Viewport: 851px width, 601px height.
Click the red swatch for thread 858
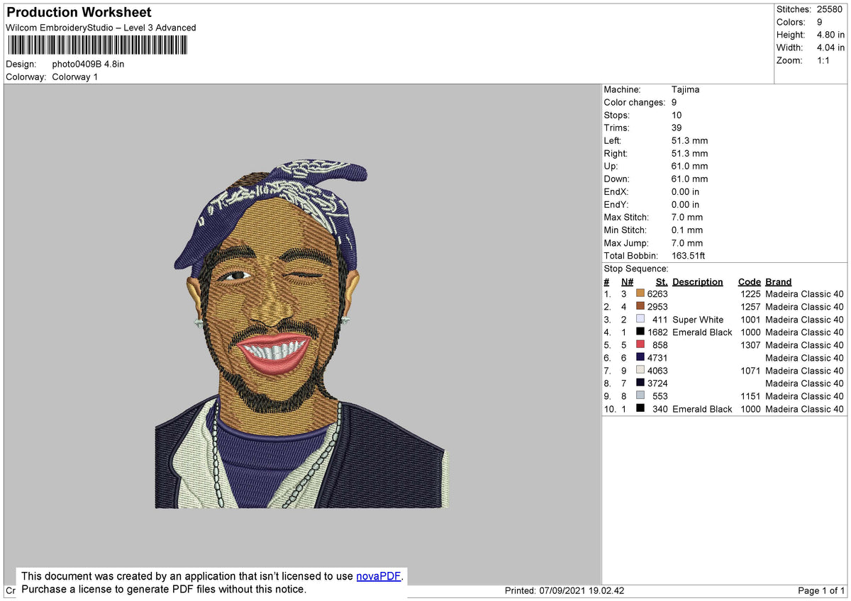(x=641, y=344)
